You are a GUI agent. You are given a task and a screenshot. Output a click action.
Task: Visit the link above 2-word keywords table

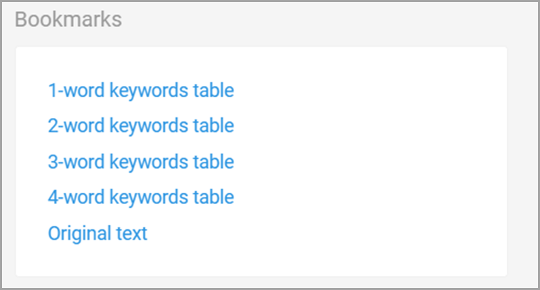coord(141,91)
